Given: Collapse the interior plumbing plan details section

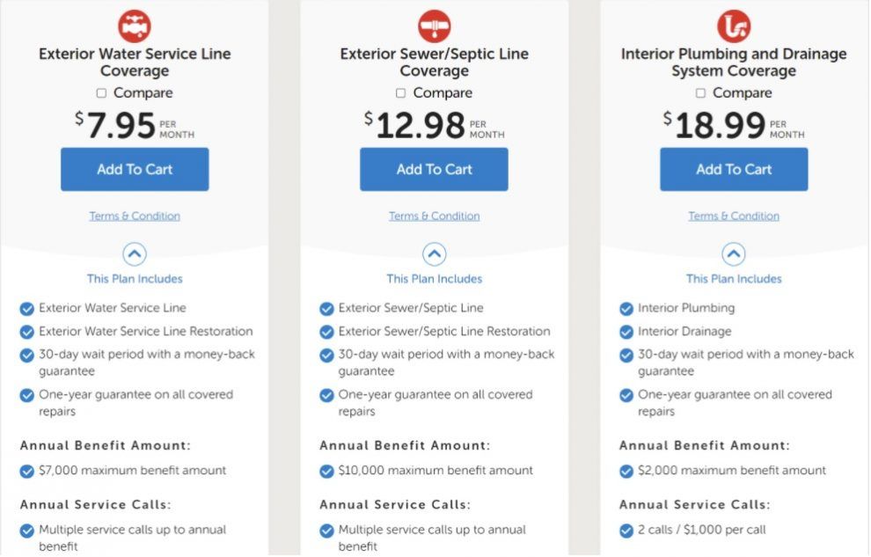Looking at the screenshot, I should (734, 255).
